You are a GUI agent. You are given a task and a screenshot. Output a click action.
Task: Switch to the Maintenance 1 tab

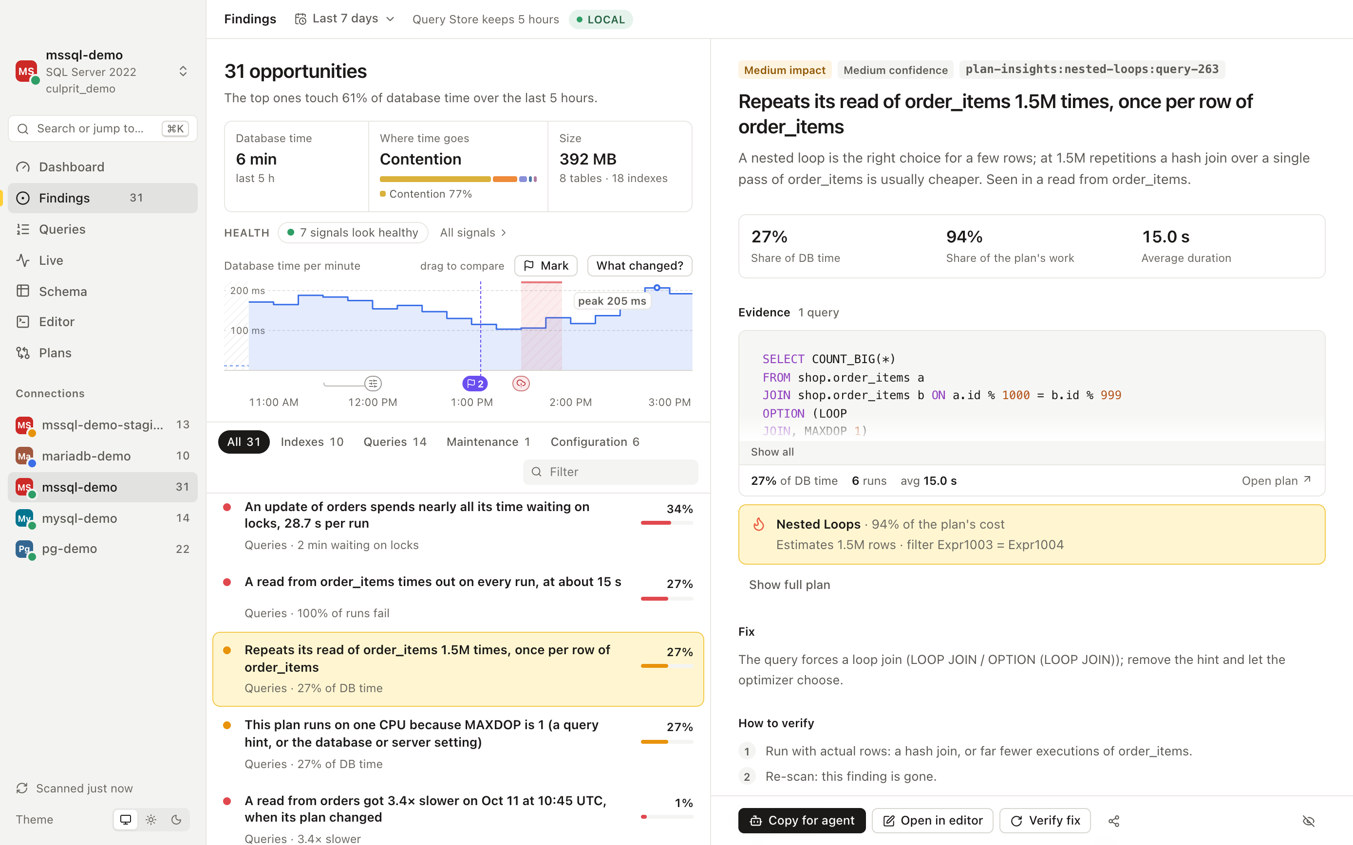pos(488,441)
